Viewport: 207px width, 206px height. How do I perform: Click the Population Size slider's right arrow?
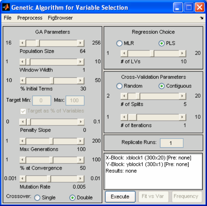pos(81,43)
